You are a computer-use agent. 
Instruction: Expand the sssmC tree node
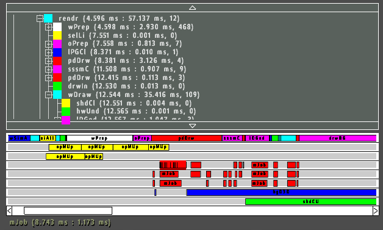49,70
